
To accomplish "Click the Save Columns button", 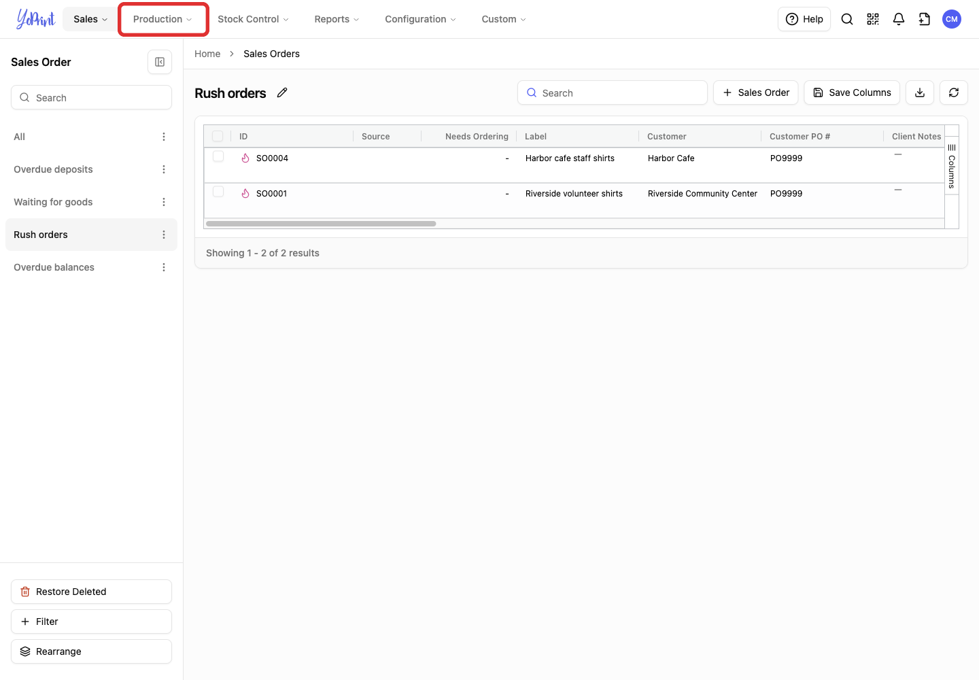I will click(x=852, y=92).
